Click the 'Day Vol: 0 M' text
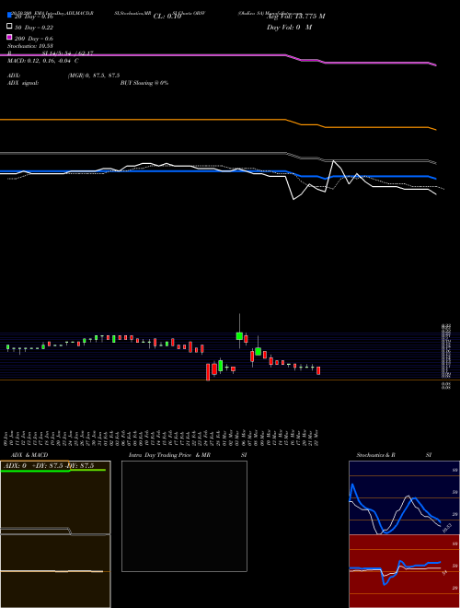460x608 pixels. [289, 27]
